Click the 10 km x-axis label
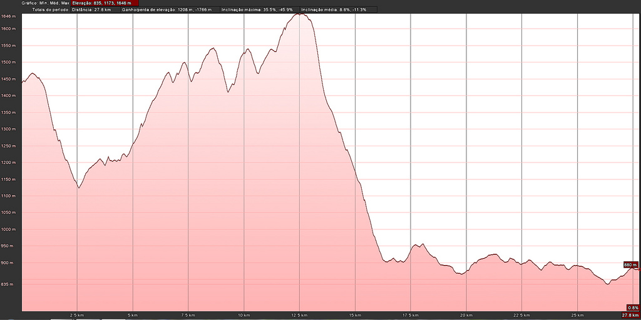This screenshot has width=641, height=320. click(244, 314)
